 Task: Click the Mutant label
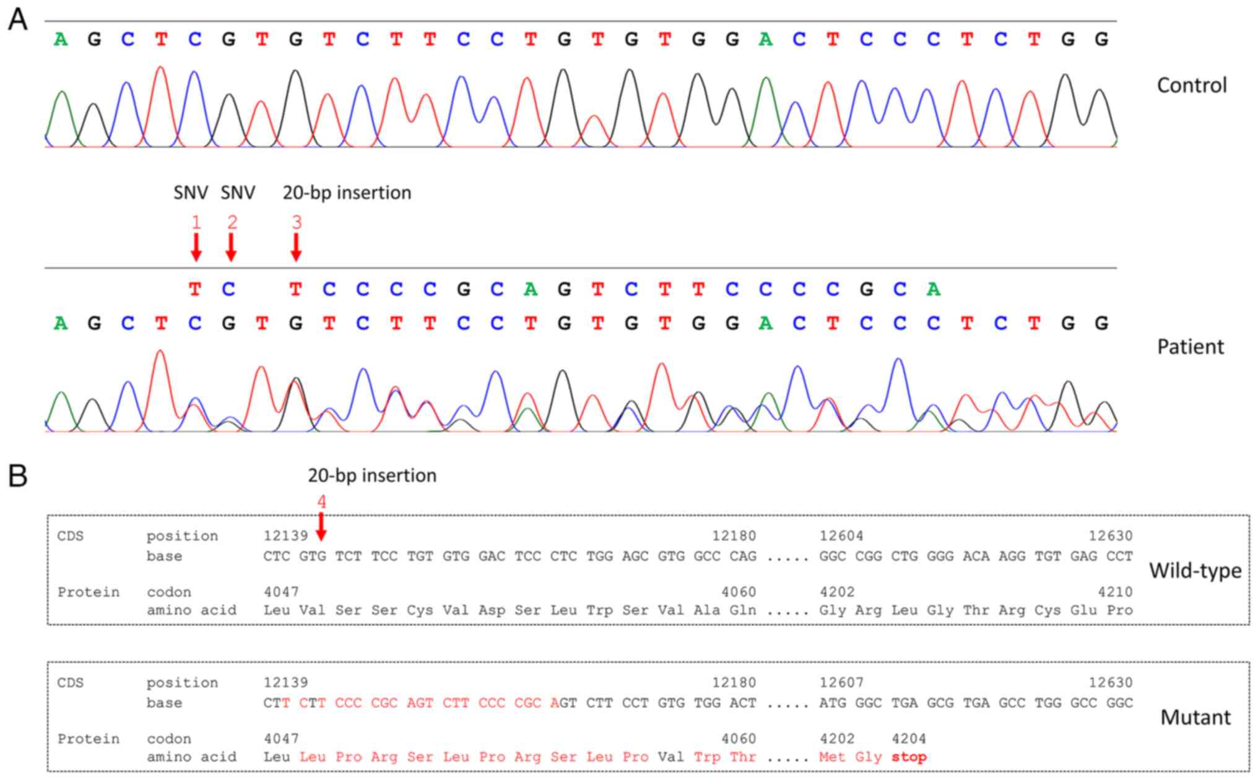(1195, 717)
